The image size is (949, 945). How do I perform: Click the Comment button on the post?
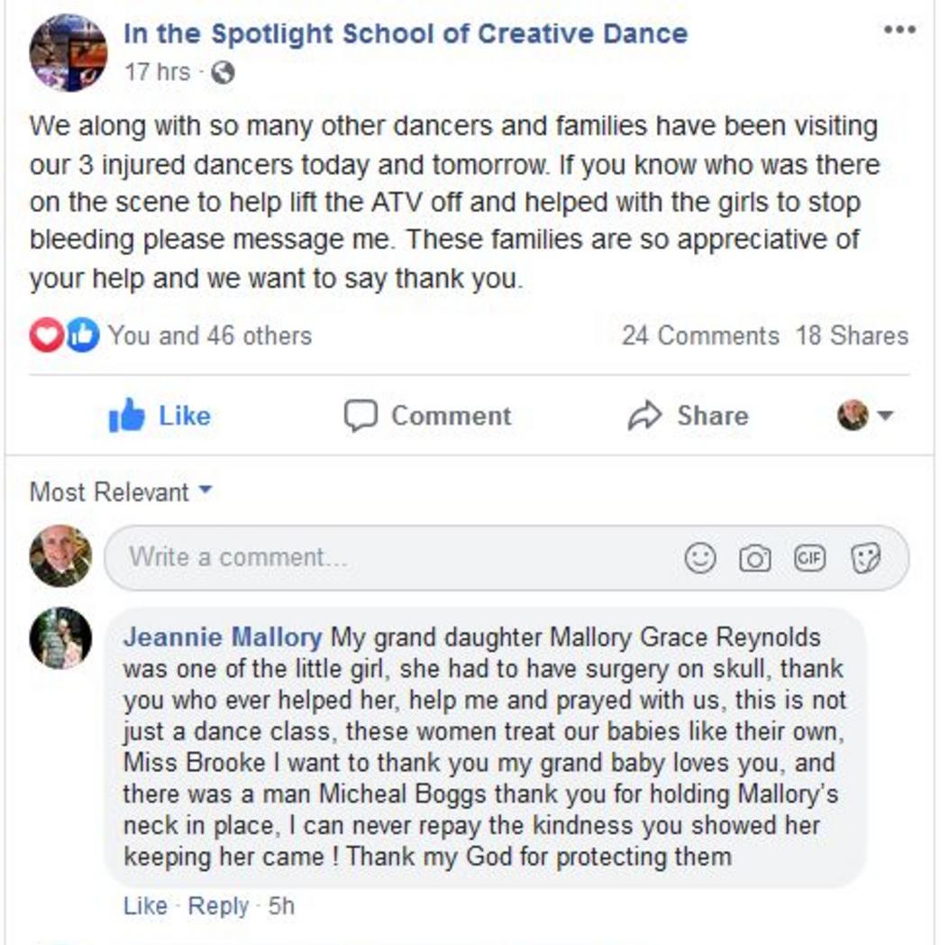point(427,416)
